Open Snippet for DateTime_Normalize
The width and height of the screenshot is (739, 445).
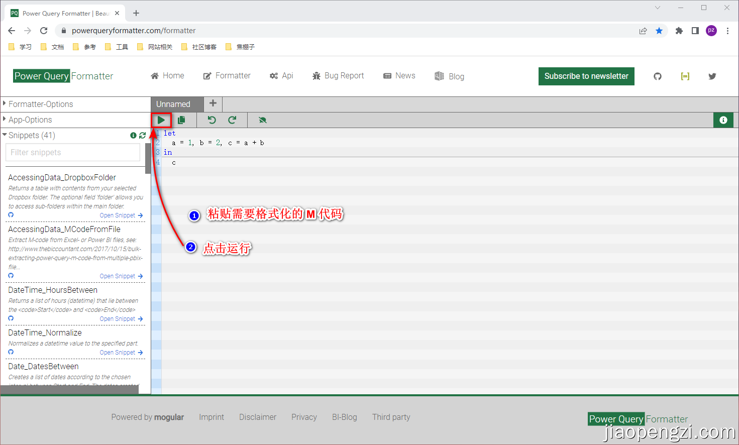[x=121, y=353]
